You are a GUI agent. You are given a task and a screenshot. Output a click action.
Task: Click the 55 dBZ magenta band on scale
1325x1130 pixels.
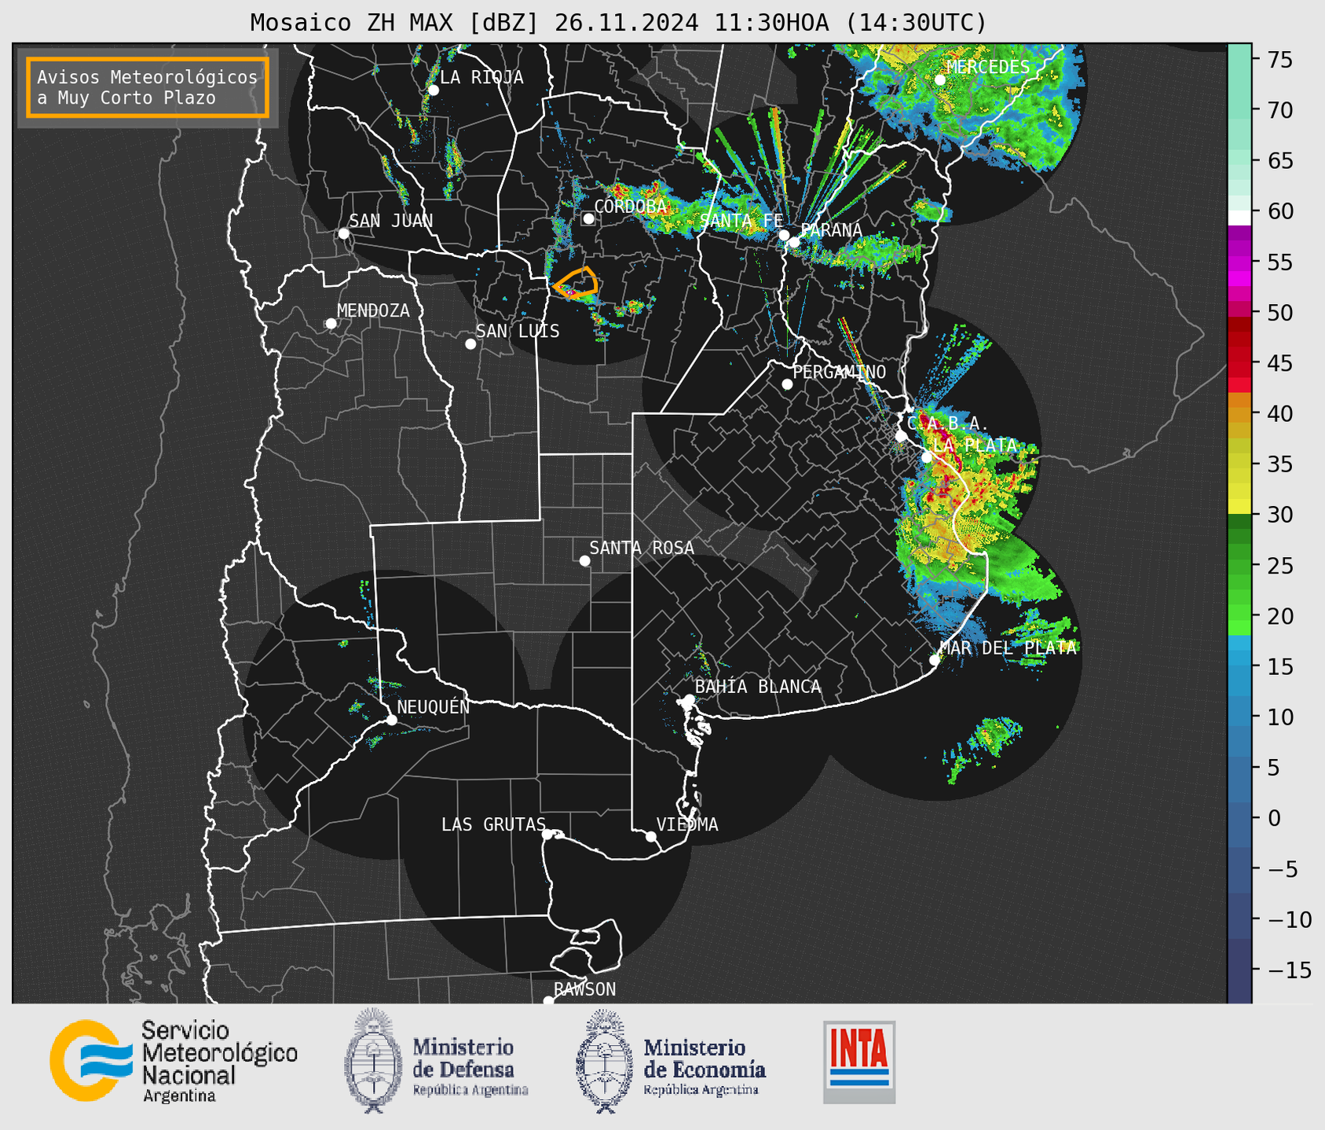1239,262
